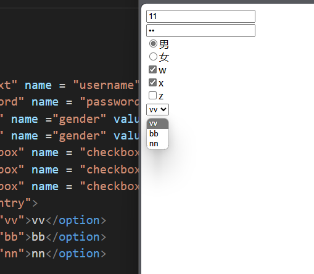Select the 女 radio button
Viewport: 314px width, 274px height.
(153, 57)
